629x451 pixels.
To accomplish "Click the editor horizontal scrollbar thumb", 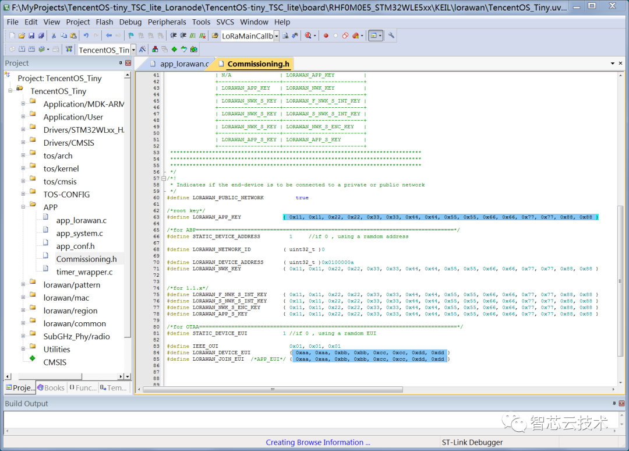I will [x=273, y=389].
